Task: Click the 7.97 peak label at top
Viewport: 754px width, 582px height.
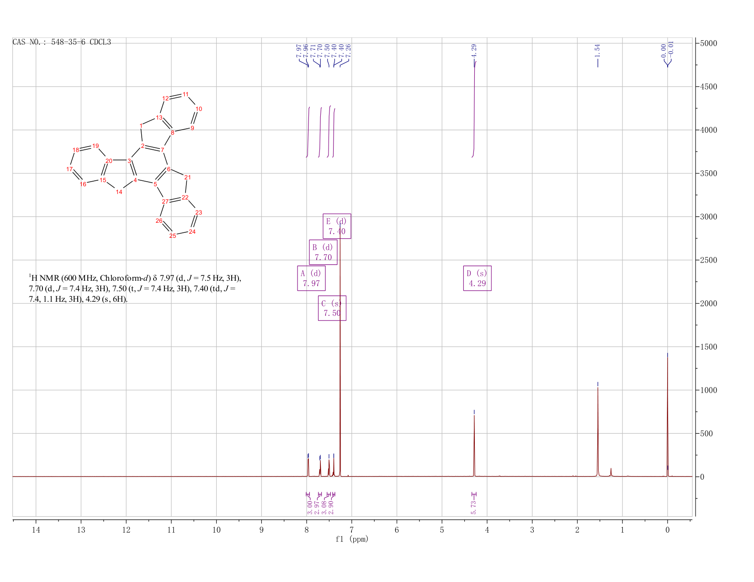Action: point(299,50)
